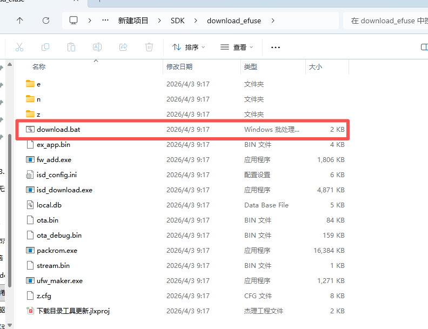Click the navigation pane scrollbar up arrow
The image size is (428, 329).
(10, 64)
